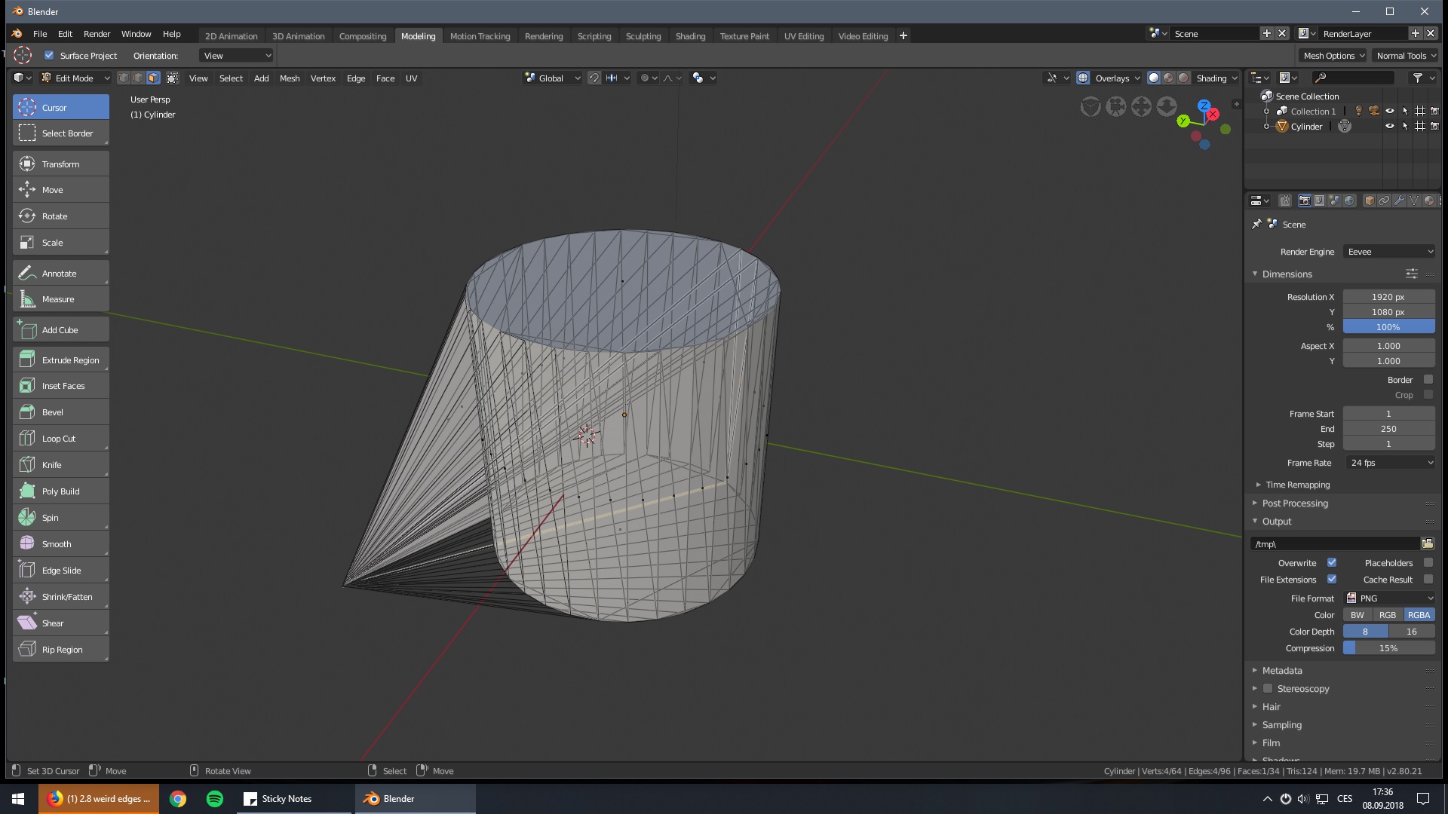
Task: Open Mesh Options popover
Action: coord(1333,55)
